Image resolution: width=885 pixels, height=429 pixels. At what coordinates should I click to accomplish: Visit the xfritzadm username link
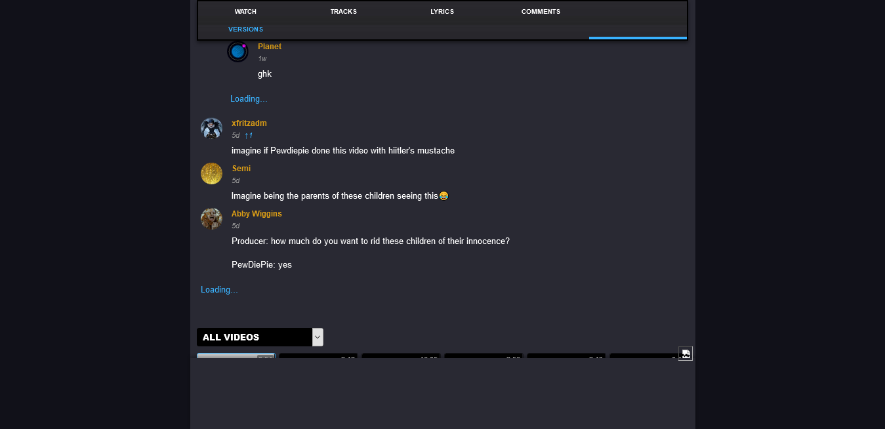(x=249, y=123)
